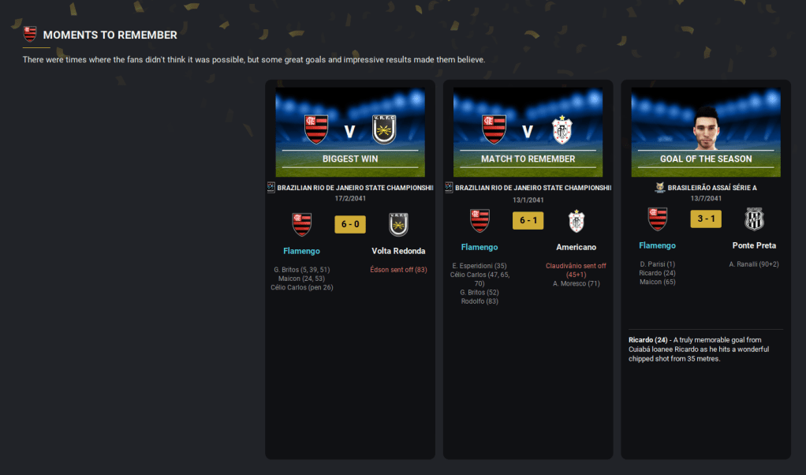This screenshot has height=475, width=806.
Task: Click the Volta Redonda crest next to 6-0 score
Action: coord(398,225)
